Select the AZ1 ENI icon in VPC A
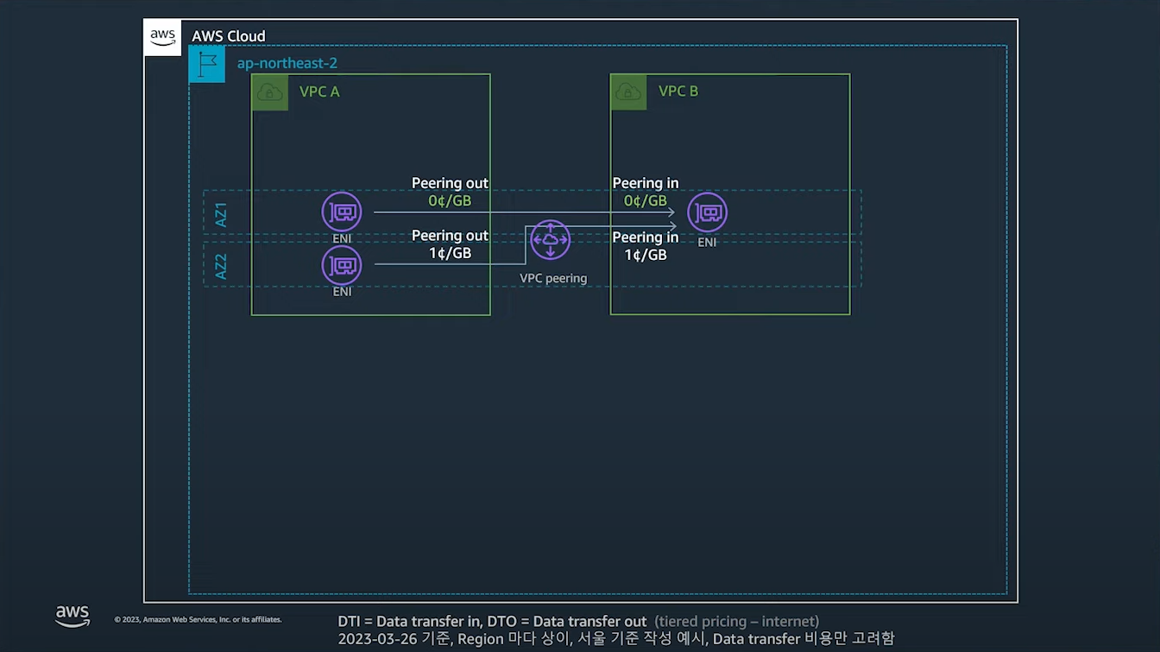The image size is (1160, 652). [x=342, y=212]
